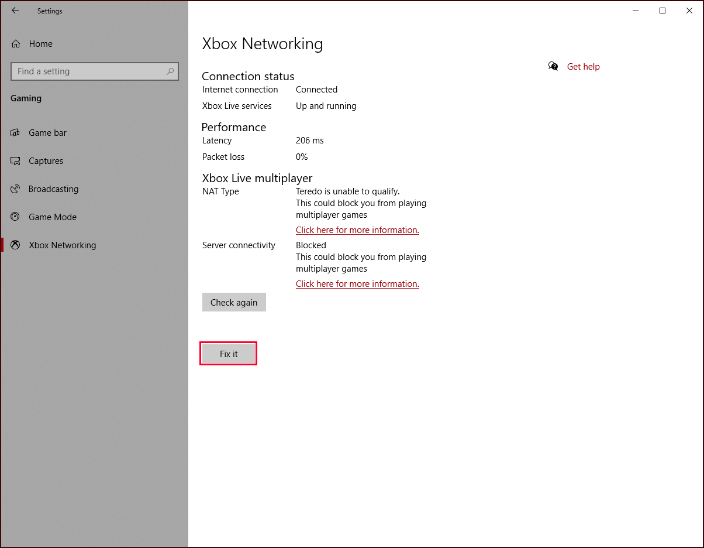
Task: Maximize the Settings window
Action: coord(662,11)
